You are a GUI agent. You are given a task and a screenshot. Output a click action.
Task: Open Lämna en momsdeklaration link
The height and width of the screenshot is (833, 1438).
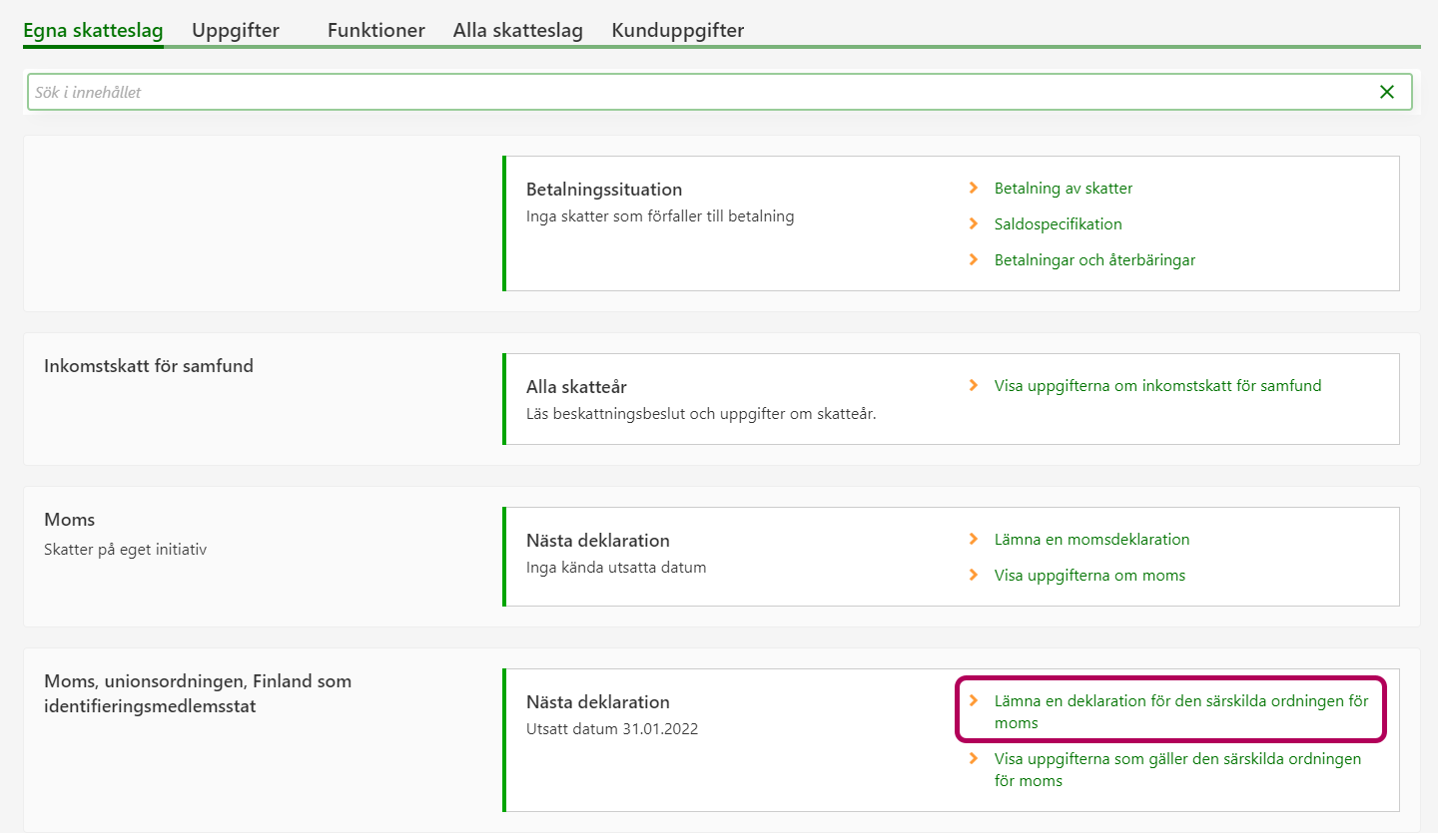pyautogui.click(x=1091, y=539)
